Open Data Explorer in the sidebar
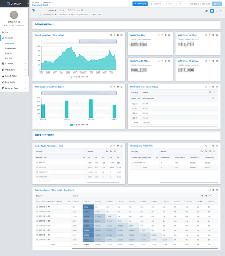The height and width of the screenshot is (256, 225). click(x=10, y=48)
